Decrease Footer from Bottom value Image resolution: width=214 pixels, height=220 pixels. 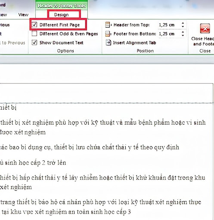click(183, 35)
